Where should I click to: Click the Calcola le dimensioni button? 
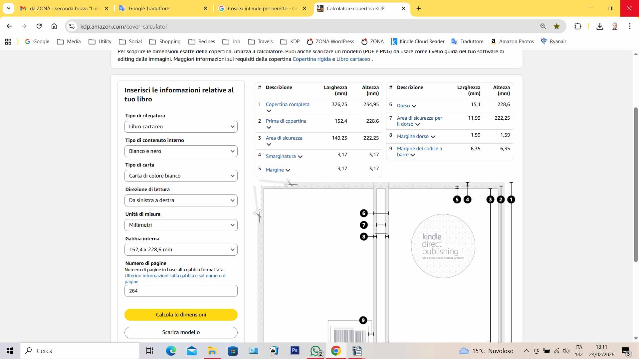pos(181,314)
